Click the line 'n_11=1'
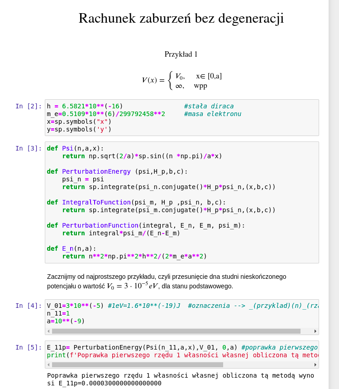This screenshot has height=389, width=339. [58, 313]
